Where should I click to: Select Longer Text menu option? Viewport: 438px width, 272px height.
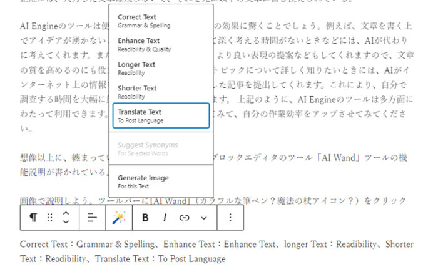coord(161,69)
